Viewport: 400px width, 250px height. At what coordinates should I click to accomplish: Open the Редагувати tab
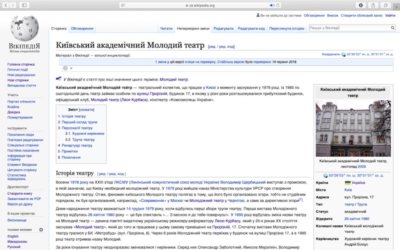pyautogui.click(x=223, y=28)
